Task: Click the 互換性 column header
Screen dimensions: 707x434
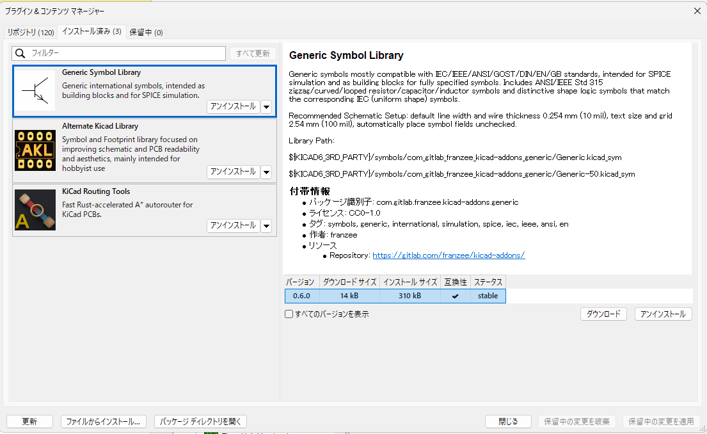Action: click(x=456, y=282)
